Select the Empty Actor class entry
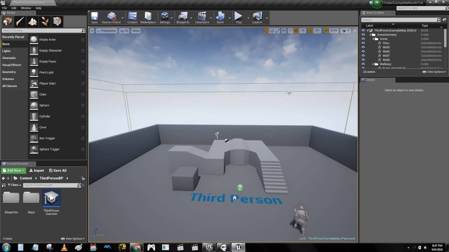The width and height of the screenshot is (449, 252). click(57, 40)
